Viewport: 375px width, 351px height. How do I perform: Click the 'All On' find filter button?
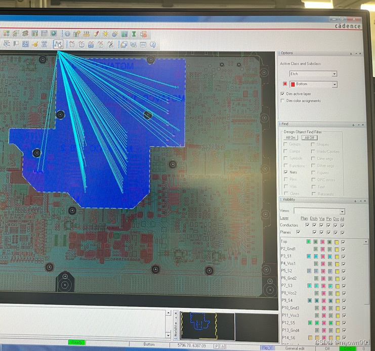click(x=291, y=137)
